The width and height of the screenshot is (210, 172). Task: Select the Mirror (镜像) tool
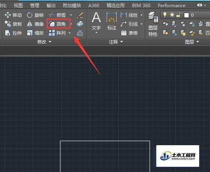pyautogui.click(x=35, y=24)
